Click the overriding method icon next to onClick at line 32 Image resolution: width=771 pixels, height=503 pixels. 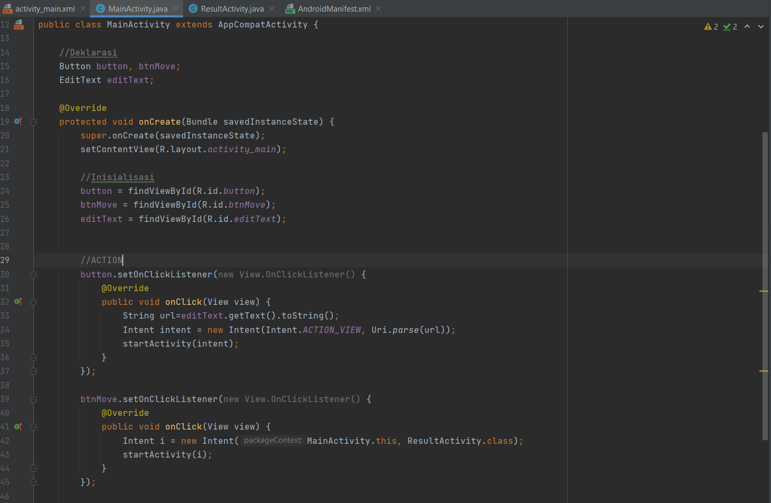point(18,302)
